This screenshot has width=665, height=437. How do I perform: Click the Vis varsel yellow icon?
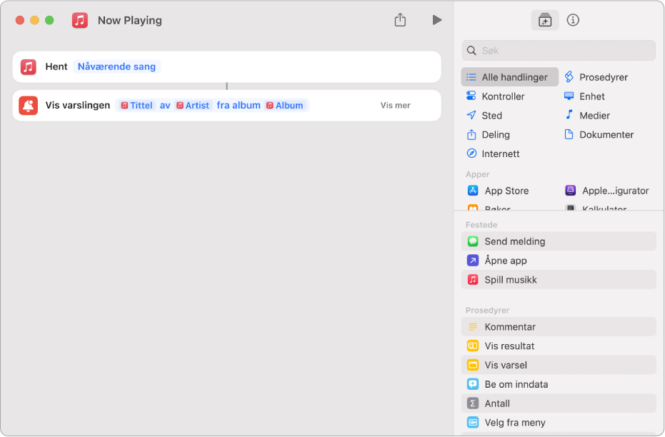point(473,365)
